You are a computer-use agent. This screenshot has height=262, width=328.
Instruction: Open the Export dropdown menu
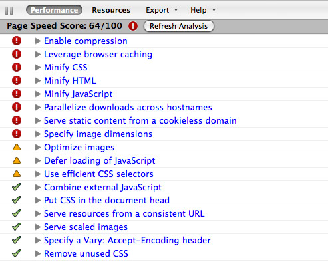pos(162,10)
